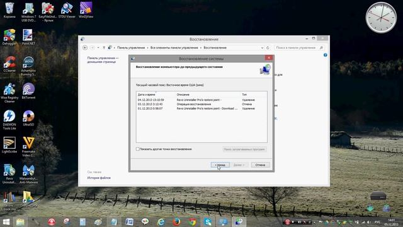
Task: Open Google Chrome from the taskbar
Action: coord(192,222)
